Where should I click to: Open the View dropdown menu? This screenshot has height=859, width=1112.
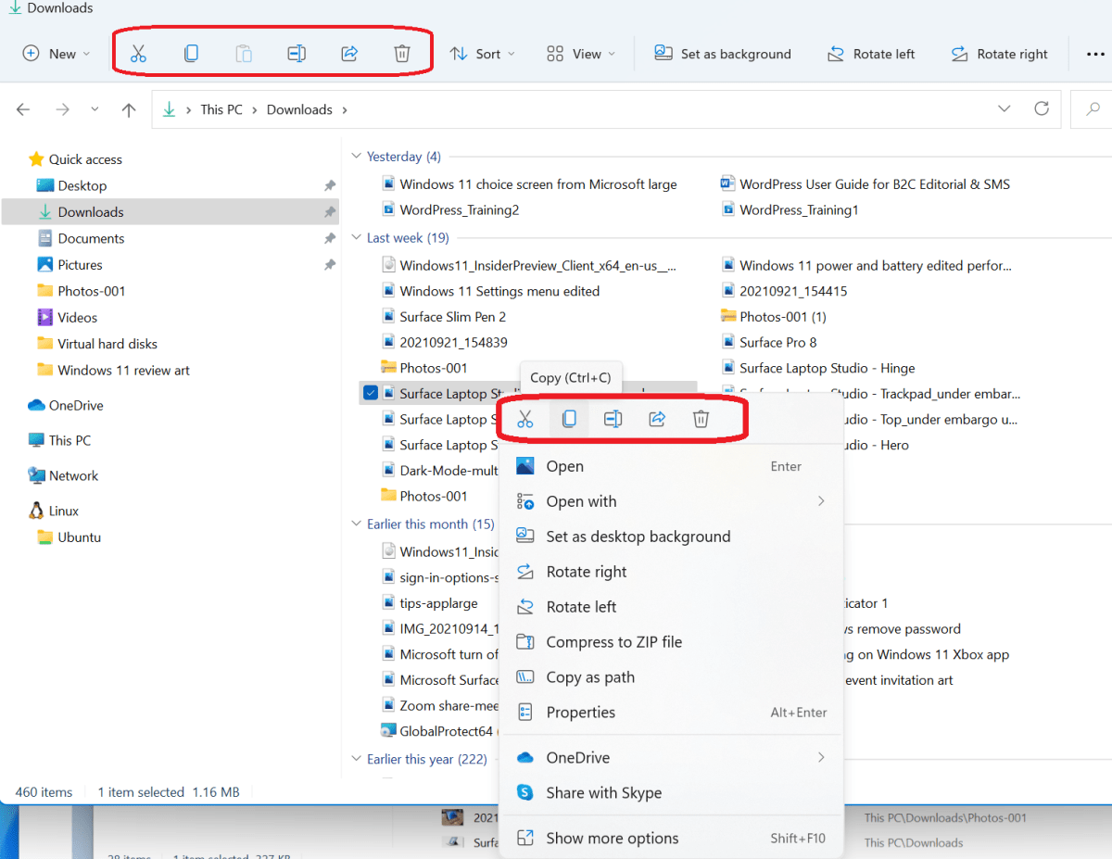(581, 54)
